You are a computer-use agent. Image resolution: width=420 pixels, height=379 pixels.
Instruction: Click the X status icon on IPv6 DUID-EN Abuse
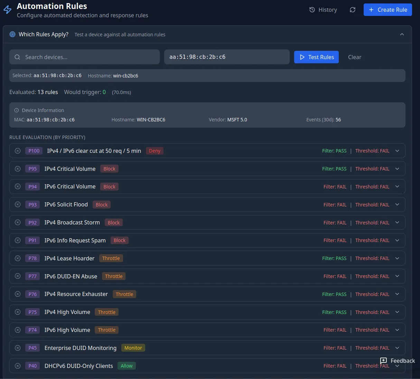[x=18, y=276]
